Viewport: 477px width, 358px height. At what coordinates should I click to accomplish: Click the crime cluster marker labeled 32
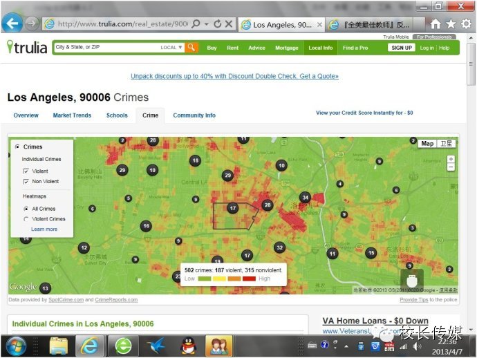point(279,247)
